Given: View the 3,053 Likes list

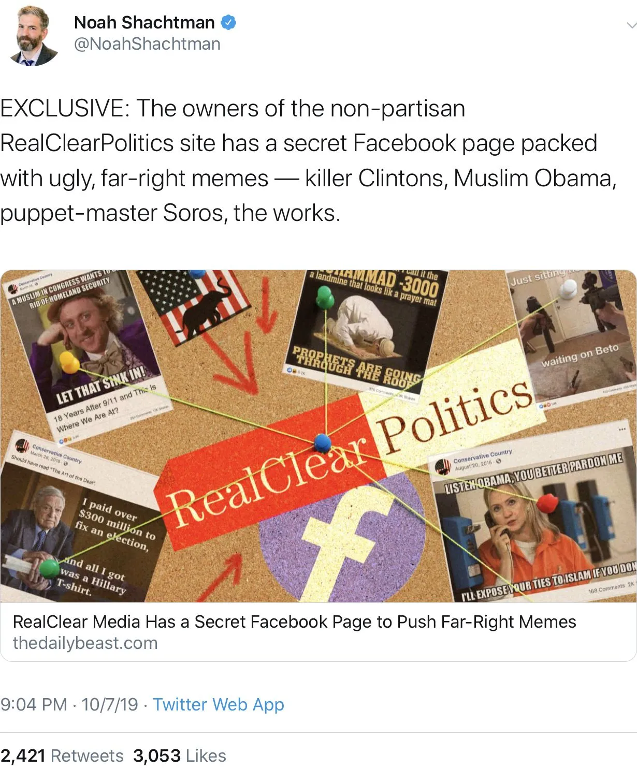Looking at the screenshot, I should pos(180,756).
